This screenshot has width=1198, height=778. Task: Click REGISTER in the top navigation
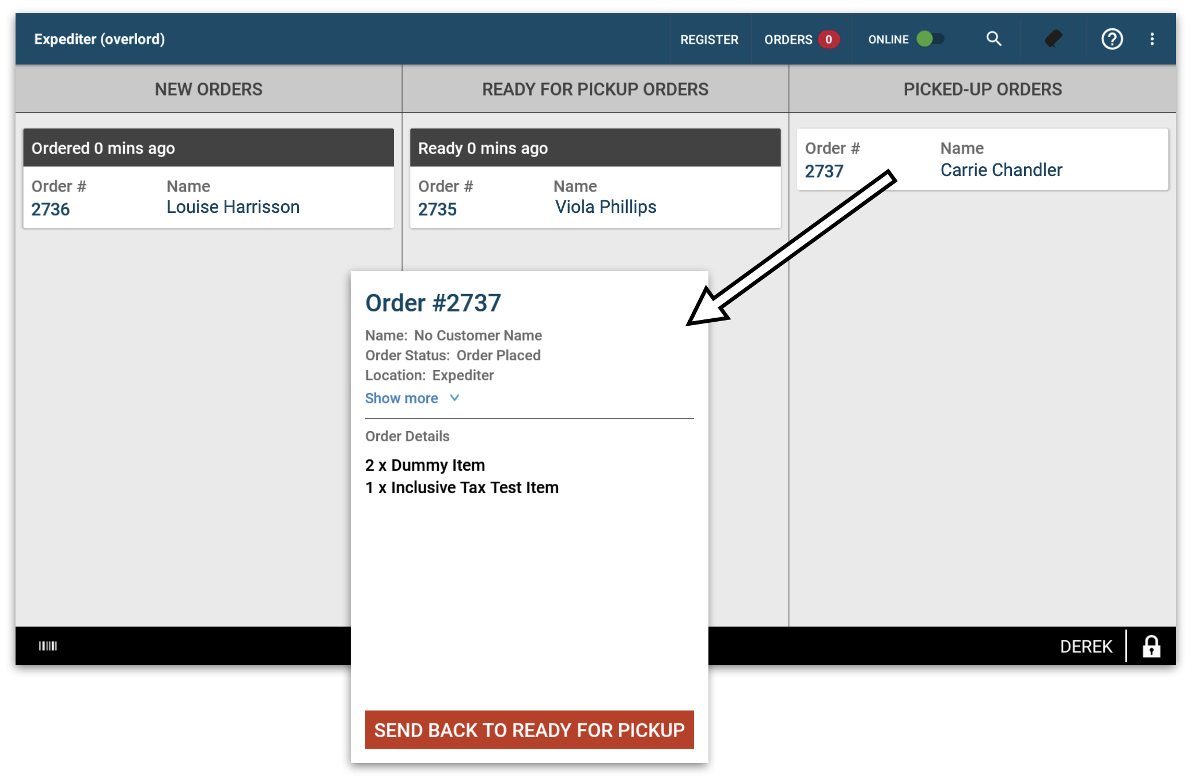click(x=708, y=37)
